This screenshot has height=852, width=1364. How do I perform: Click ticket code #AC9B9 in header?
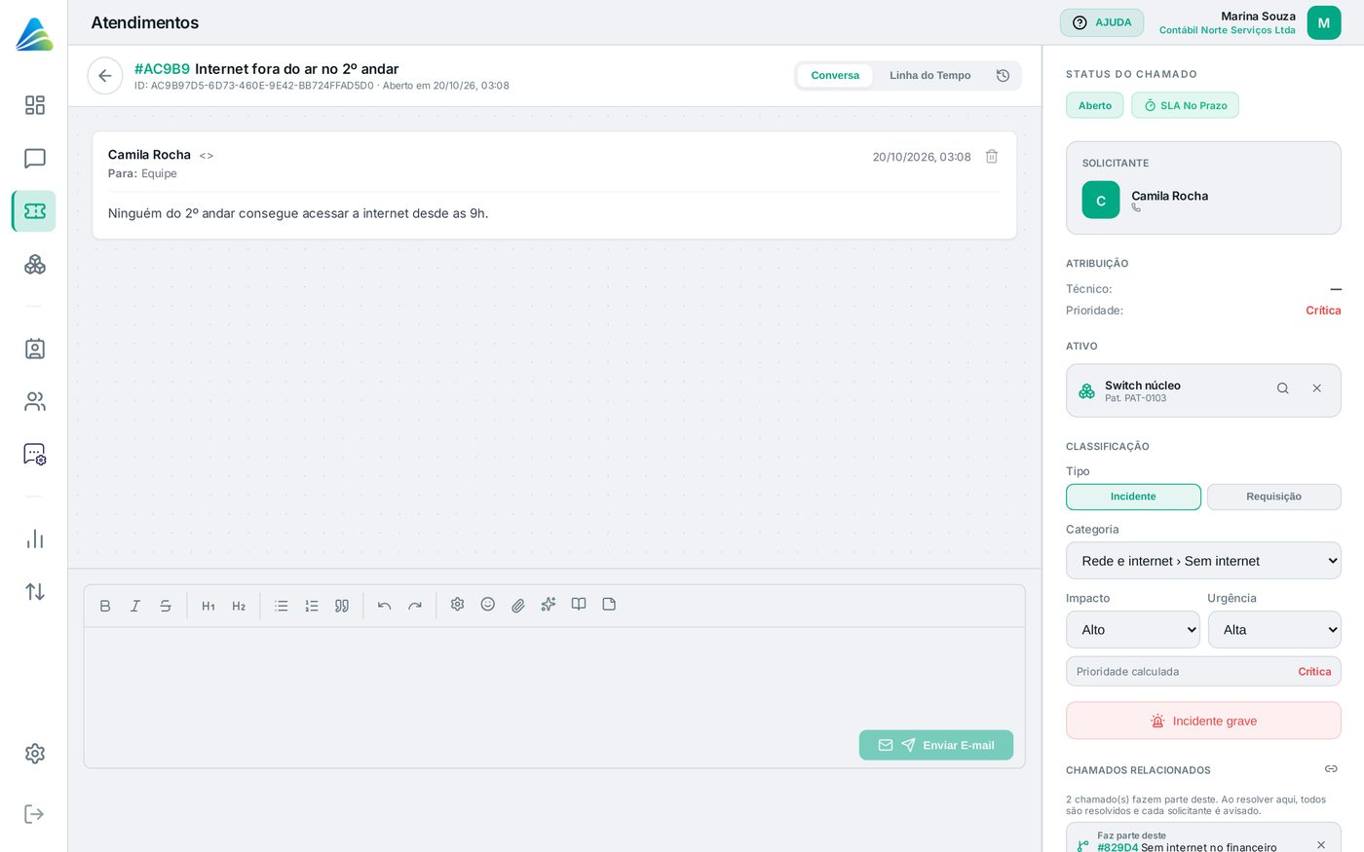(162, 69)
